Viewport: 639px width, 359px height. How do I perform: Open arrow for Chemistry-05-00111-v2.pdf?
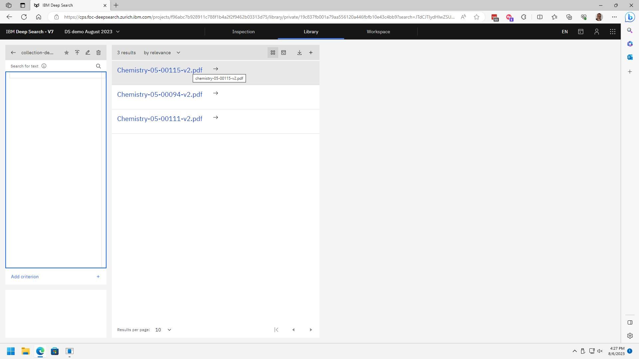216,118
